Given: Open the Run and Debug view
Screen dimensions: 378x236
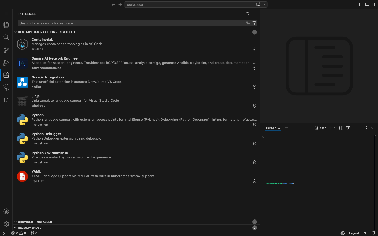Looking at the screenshot, I should 6,62.
